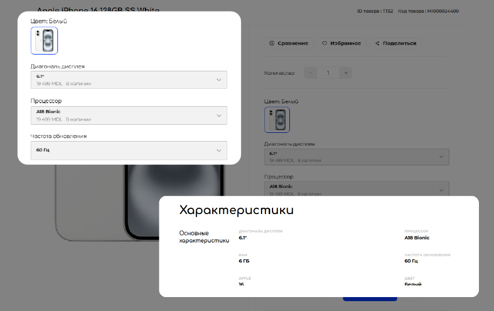Viewport: 494px width, 311px height.
Task: Open the background page Процессор dropdown
Action: point(357,189)
